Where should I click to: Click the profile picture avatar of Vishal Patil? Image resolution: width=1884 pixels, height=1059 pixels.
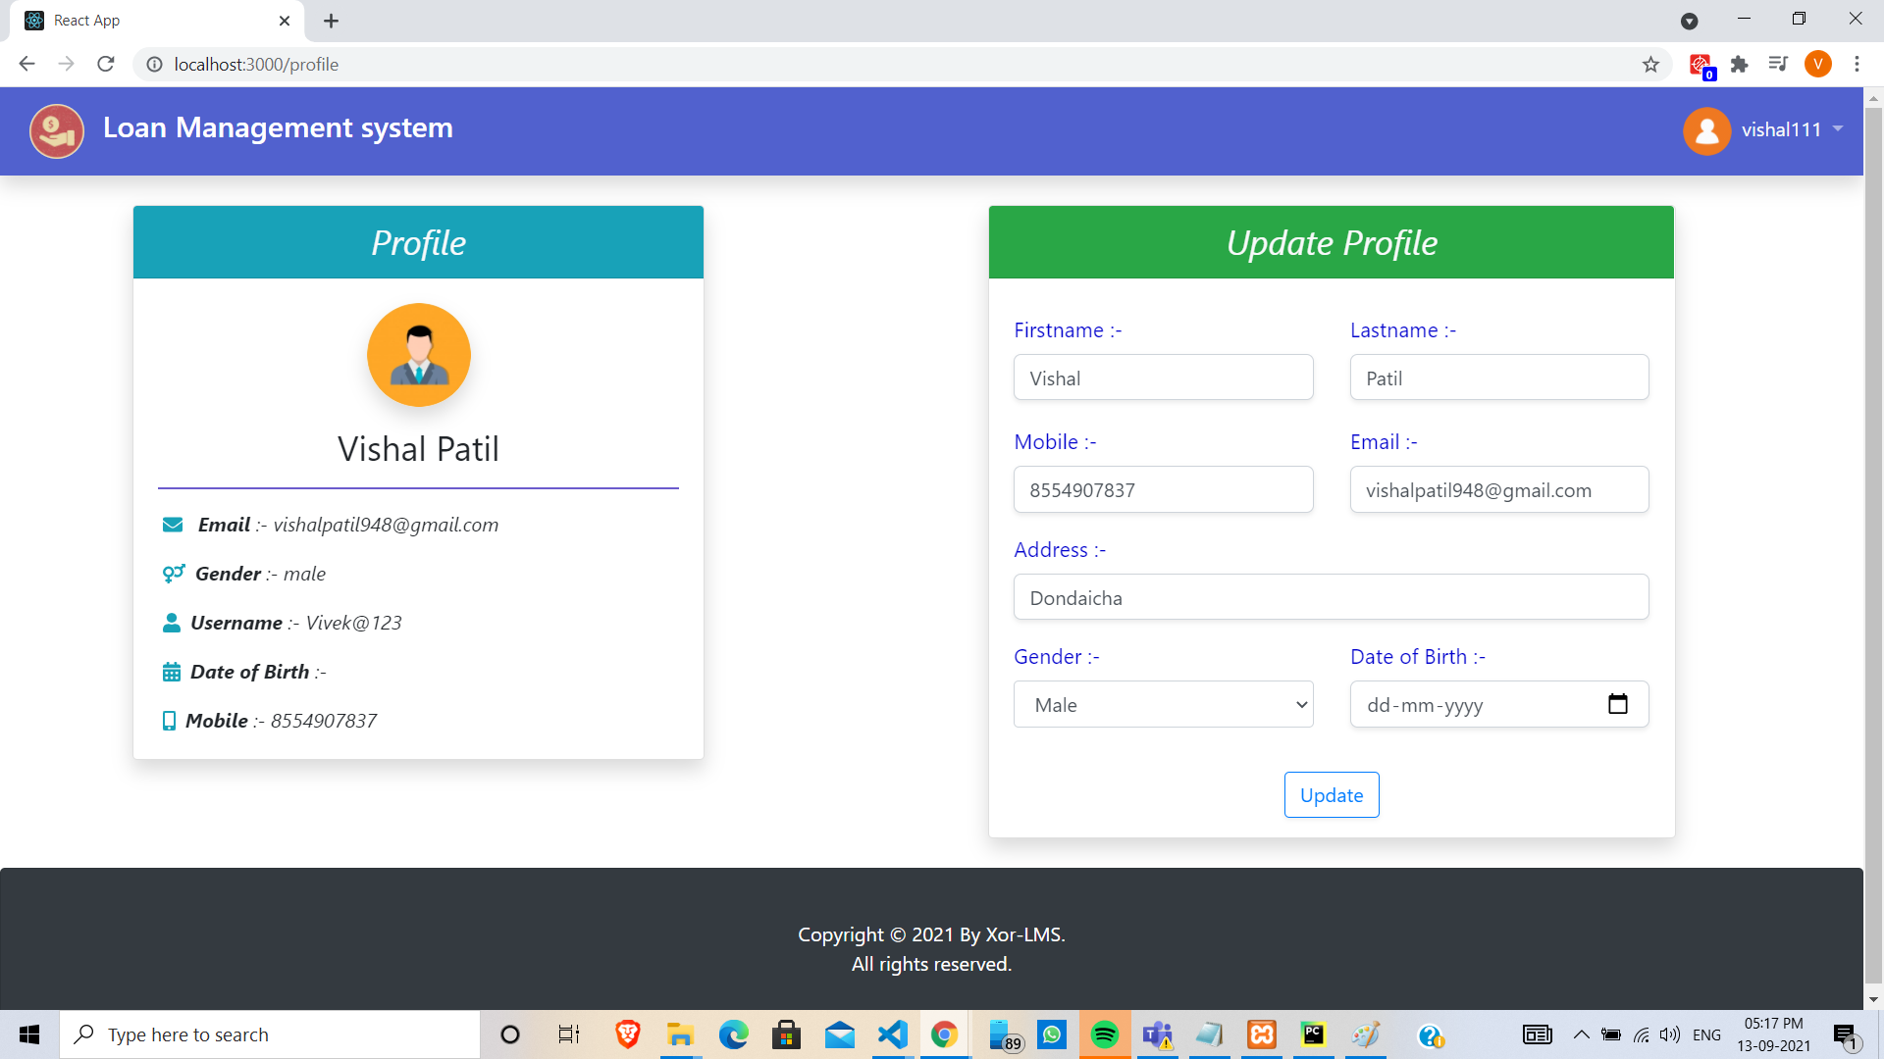[x=419, y=355]
